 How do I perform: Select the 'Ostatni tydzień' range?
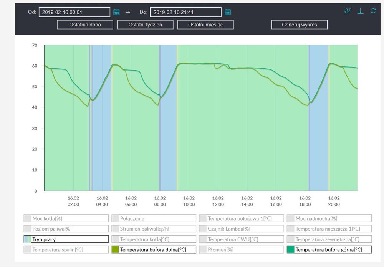pyautogui.click(x=145, y=25)
